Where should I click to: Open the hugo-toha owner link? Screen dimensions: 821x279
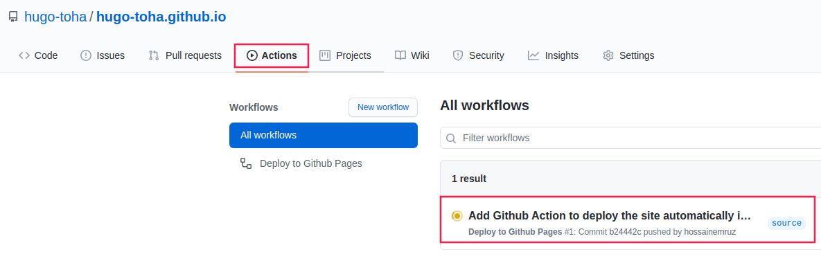pos(55,17)
